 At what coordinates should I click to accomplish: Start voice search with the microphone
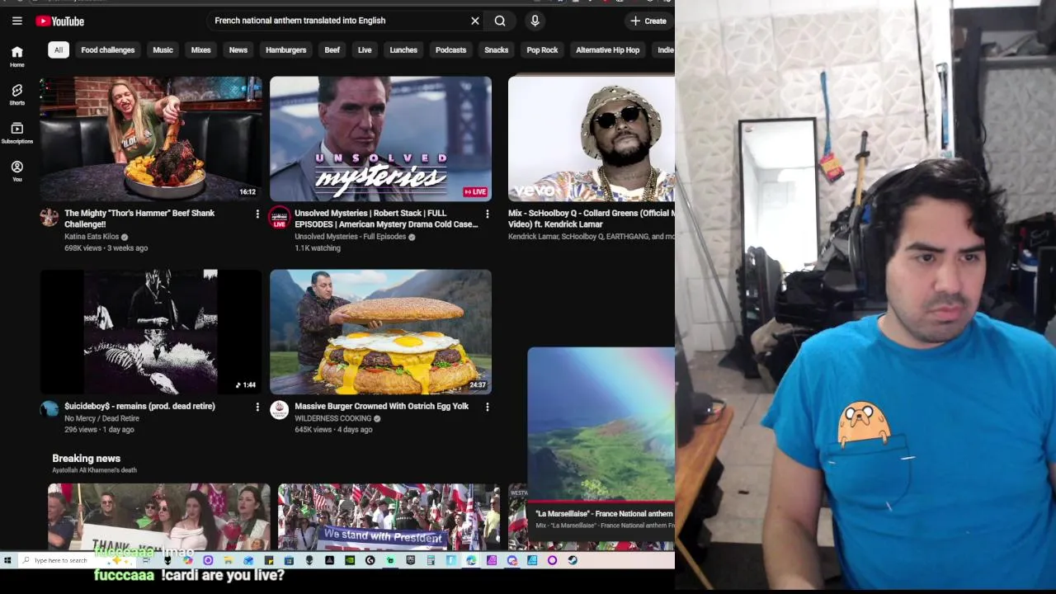(535, 21)
